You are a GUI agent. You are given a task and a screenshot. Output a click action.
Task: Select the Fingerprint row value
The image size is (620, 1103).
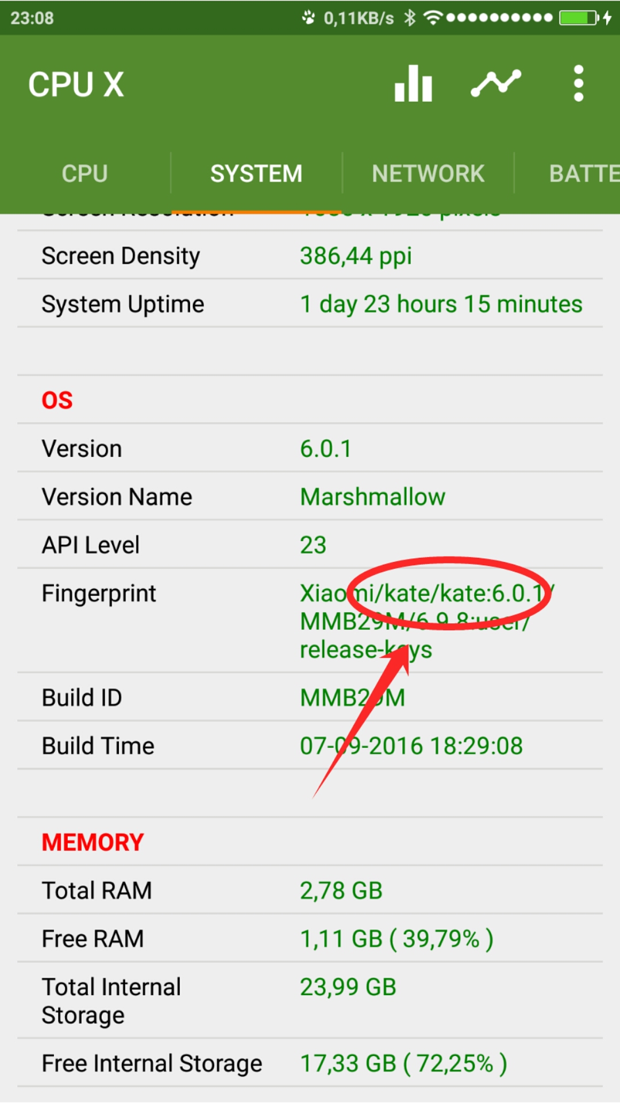click(x=427, y=621)
